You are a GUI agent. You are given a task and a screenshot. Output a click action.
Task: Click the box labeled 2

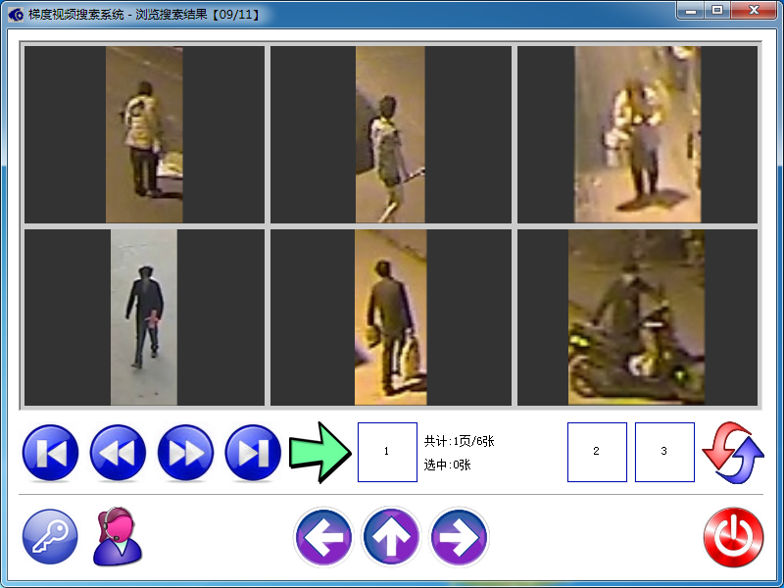[597, 452]
